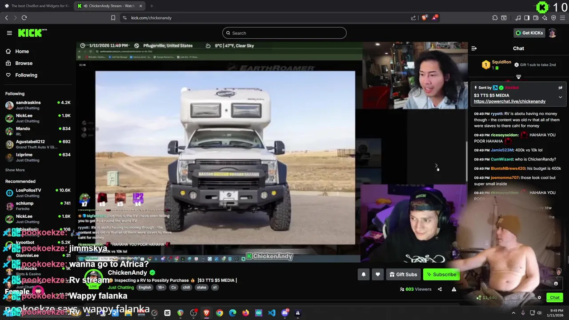569x320 pixels.
Task: Open Brave Wallet icon
Action: (536, 18)
